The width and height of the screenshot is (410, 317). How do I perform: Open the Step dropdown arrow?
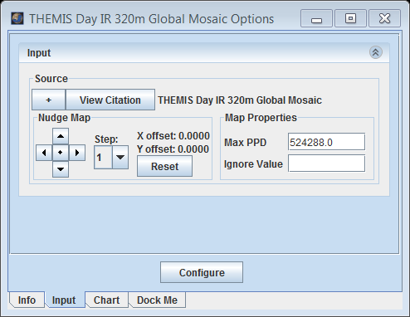pyautogui.click(x=120, y=157)
